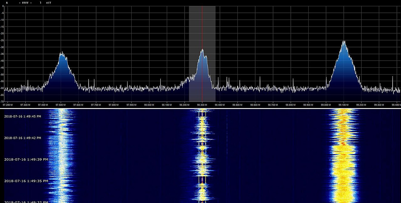Click the red center tuning line
This screenshot has height=203, width=401.
pyautogui.click(x=202, y=31)
